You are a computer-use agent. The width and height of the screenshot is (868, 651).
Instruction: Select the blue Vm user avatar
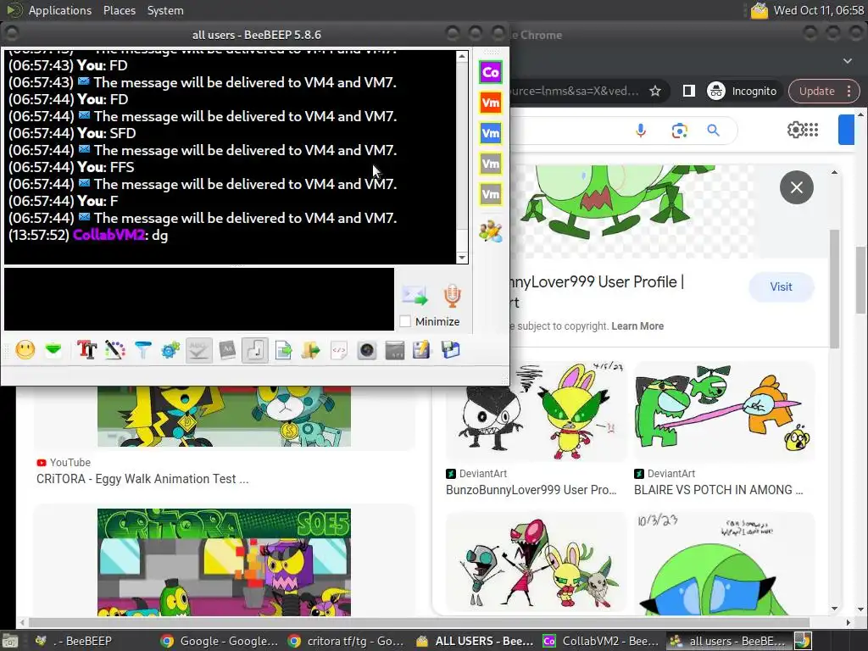tap(491, 133)
